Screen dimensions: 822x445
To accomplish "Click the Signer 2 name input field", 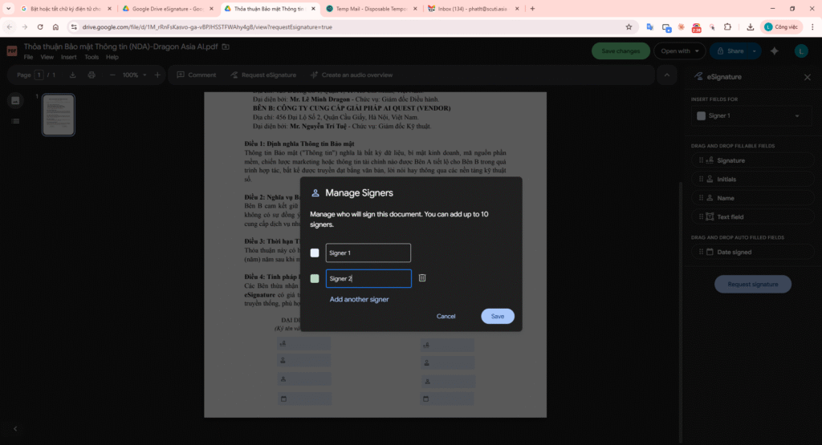I will point(368,278).
